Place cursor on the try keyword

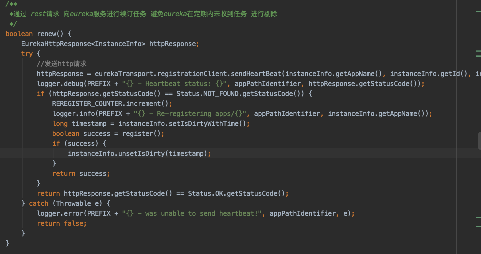[x=27, y=54]
